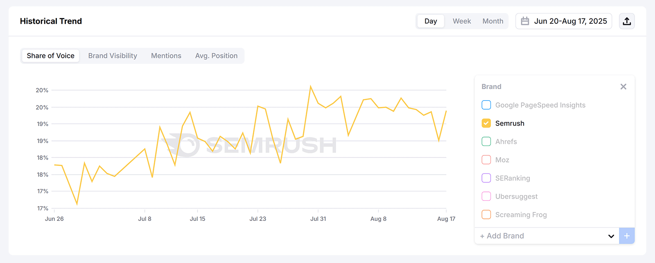
Task: Enable the Google PageSpeed Insights brand checkbox
Action: click(486, 105)
